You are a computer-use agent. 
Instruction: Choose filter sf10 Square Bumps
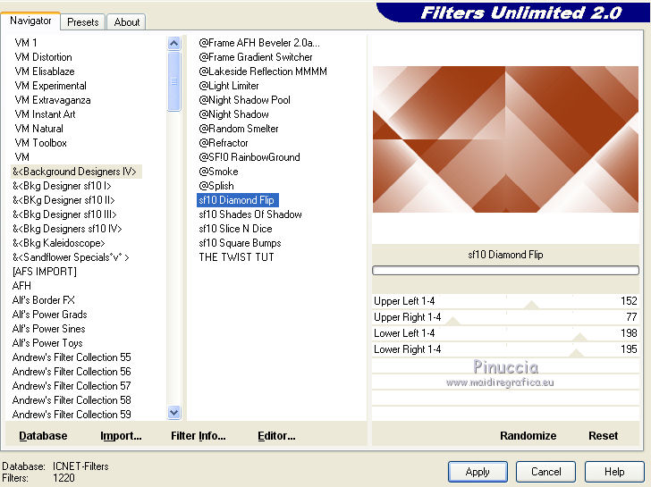(x=240, y=243)
